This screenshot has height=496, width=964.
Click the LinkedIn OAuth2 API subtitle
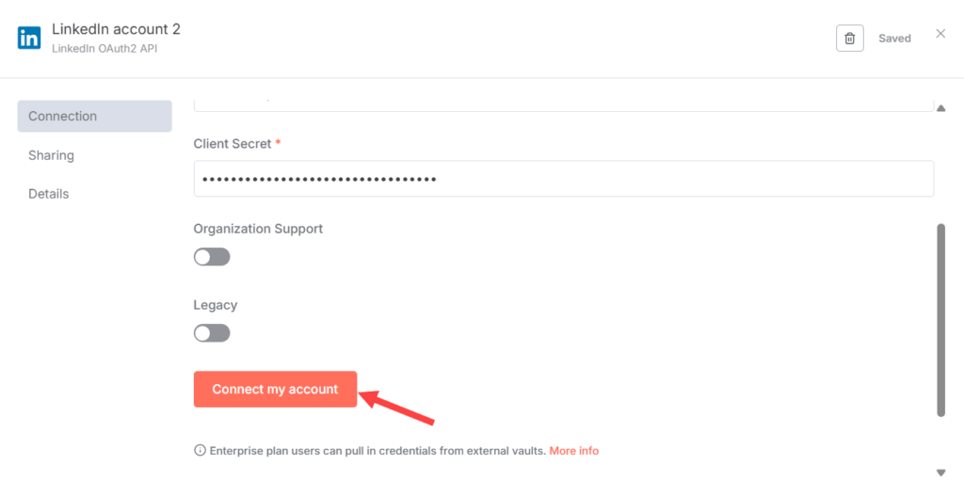click(x=104, y=48)
